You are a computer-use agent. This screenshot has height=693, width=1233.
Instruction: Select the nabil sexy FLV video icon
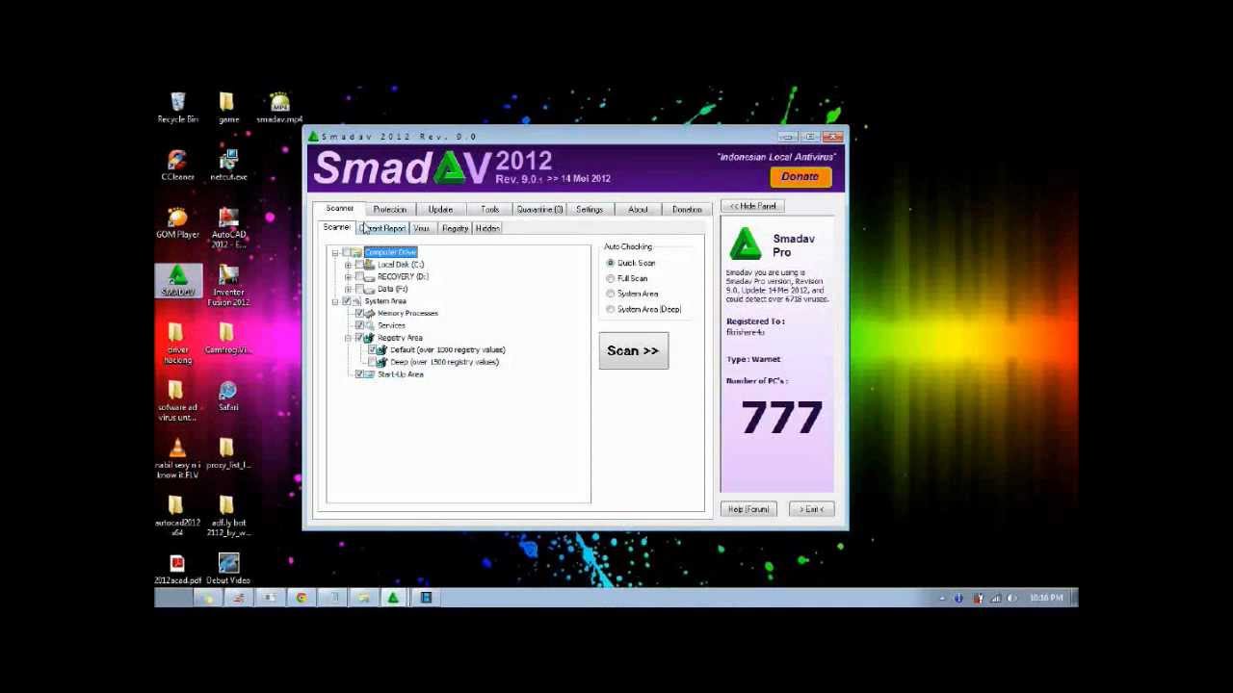(x=177, y=459)
